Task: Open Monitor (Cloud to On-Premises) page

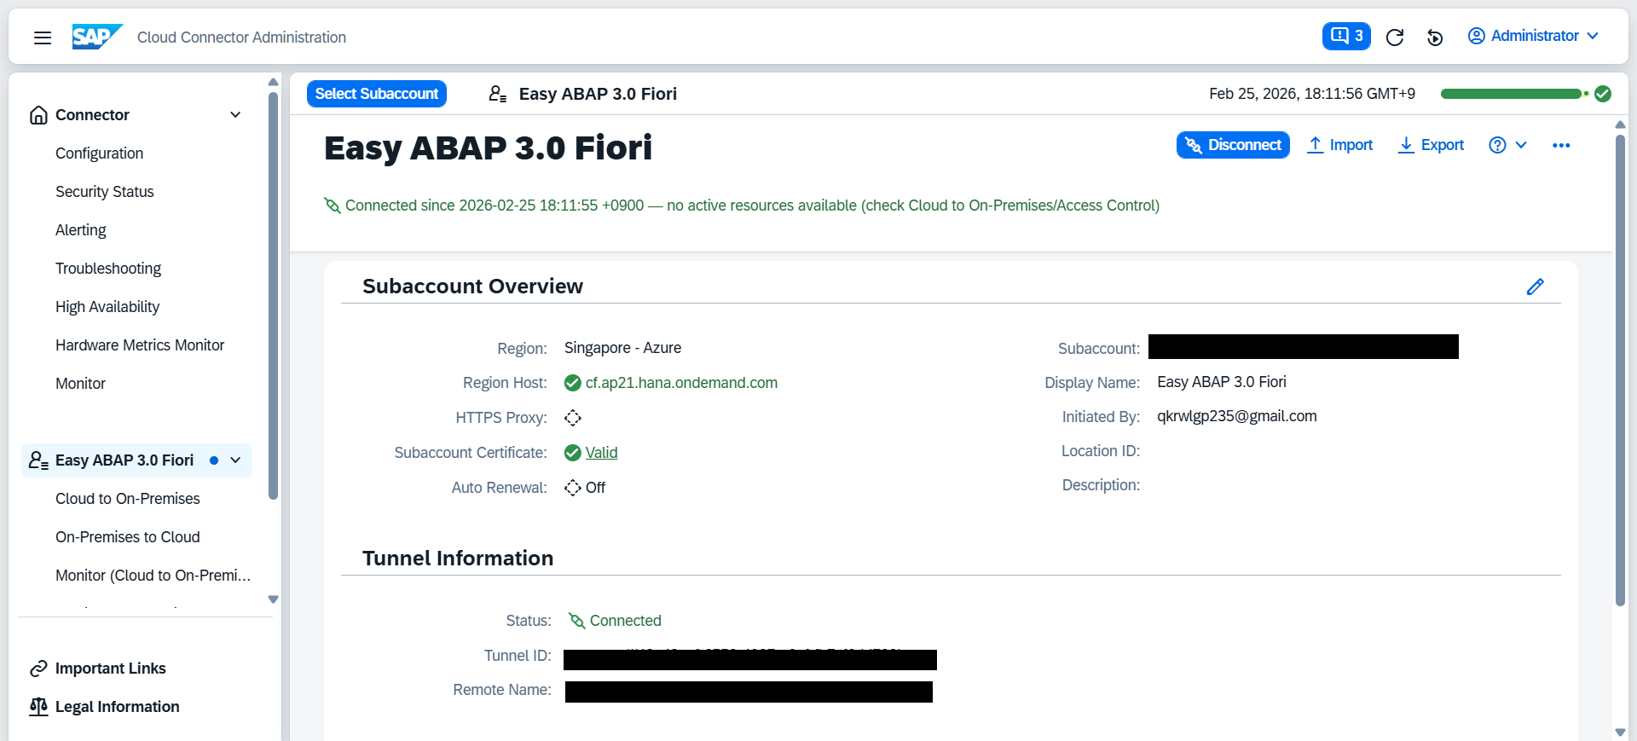Action: tap(153, 576)
